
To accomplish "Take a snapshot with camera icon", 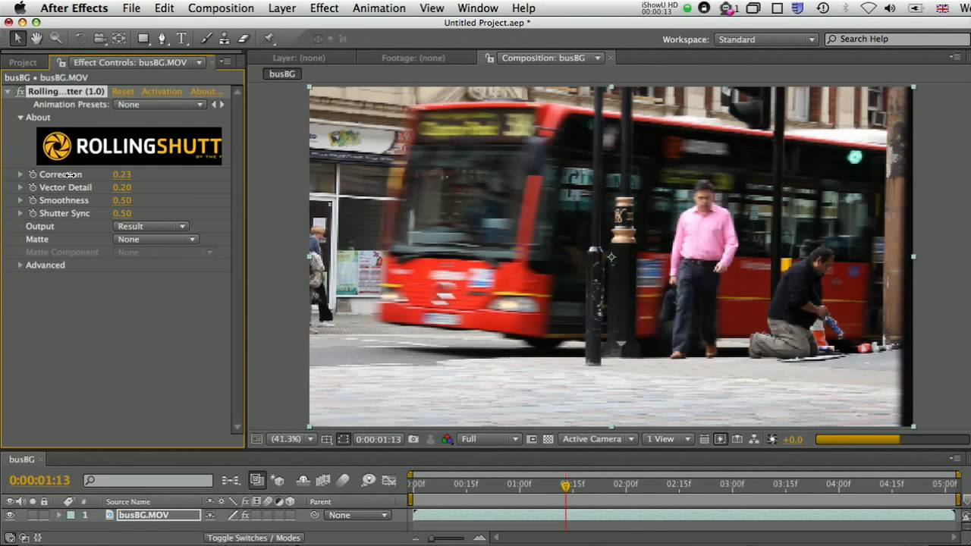I will 413,439.
